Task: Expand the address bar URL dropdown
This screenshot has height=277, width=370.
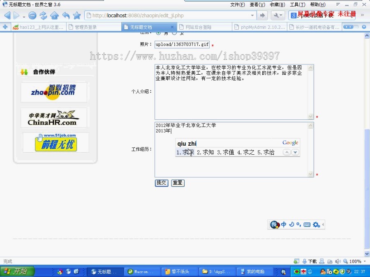Action: click(252, 16)
